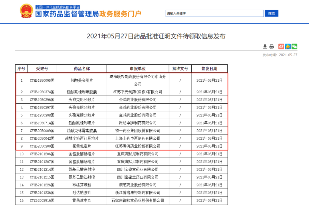Select 浙江普洛康裕制药有限公司 cell
The height and width of the screenshot is (205, 309).
[138, 193]
